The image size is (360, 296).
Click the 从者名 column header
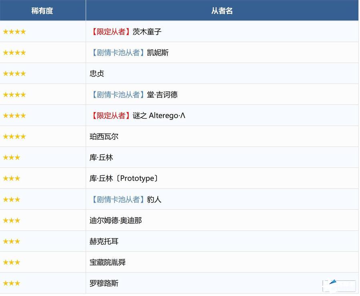[x=222, y=11]
